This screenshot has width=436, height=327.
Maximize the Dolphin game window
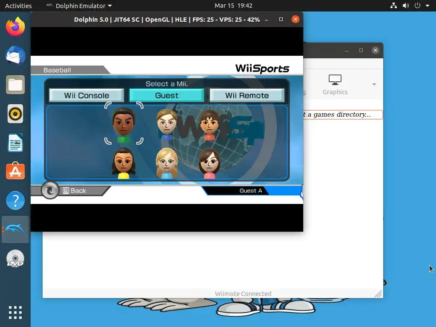click(281, 19)
